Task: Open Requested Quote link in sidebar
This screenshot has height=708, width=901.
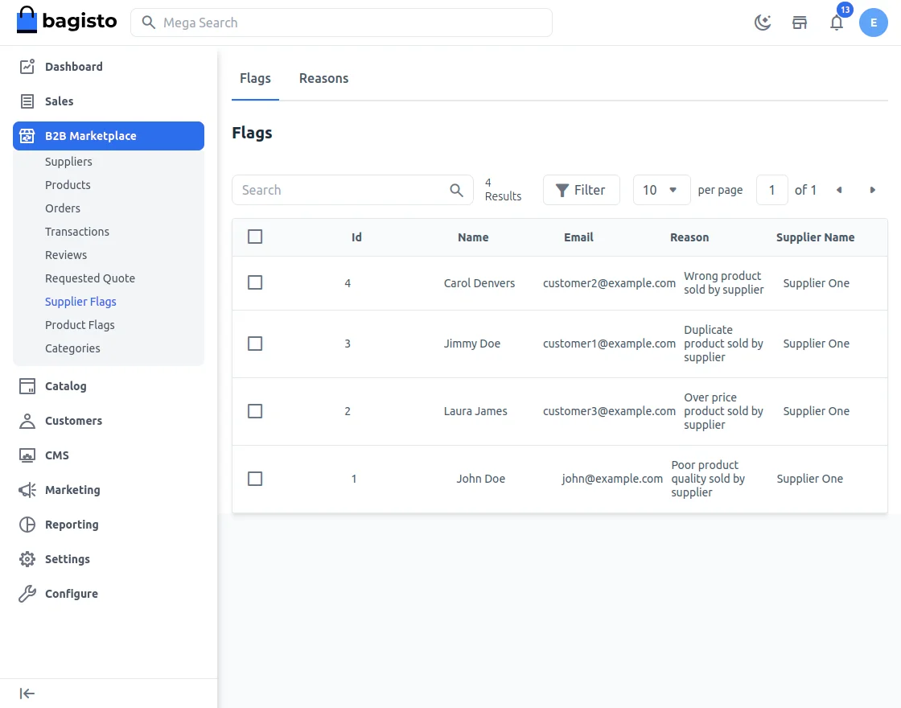Action: 90,278
